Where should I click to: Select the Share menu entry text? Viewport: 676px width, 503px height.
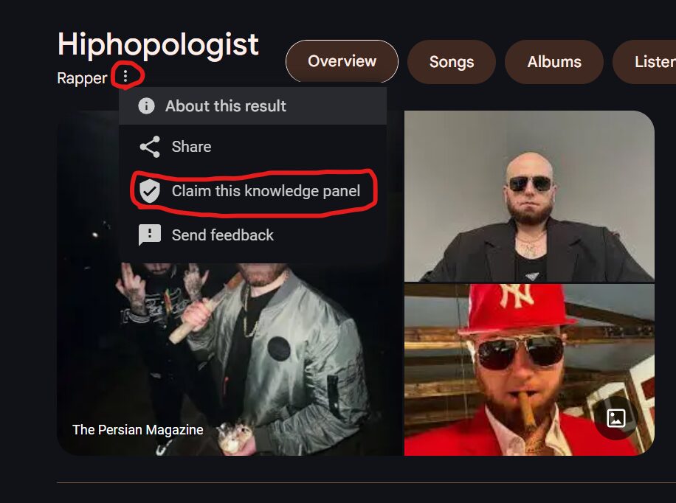191,147
